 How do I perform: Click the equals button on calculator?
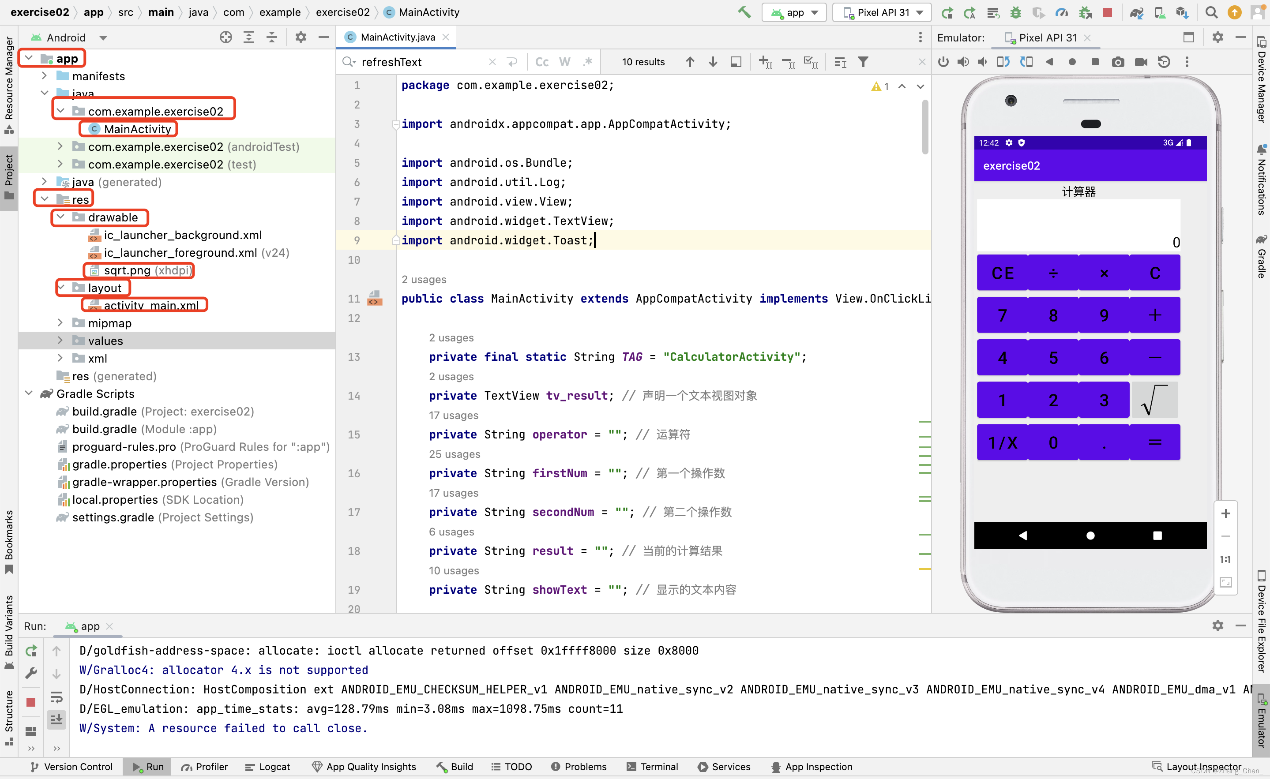pos(1154,442)
